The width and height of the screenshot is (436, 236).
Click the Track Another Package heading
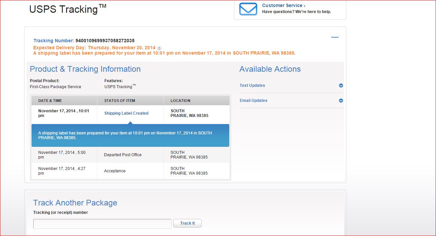click(75, 203)
